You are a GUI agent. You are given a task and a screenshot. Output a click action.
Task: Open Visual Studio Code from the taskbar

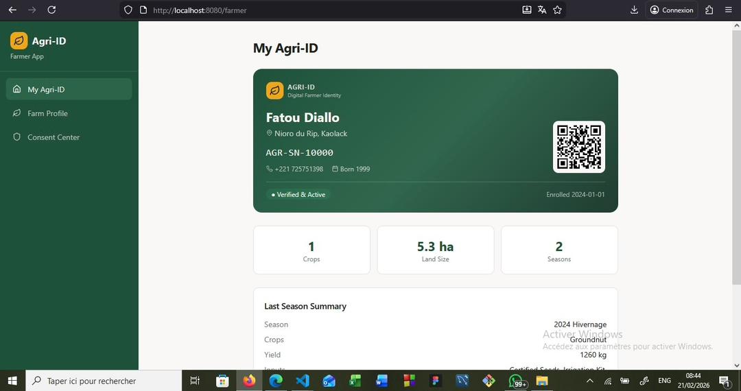[303, 381]
